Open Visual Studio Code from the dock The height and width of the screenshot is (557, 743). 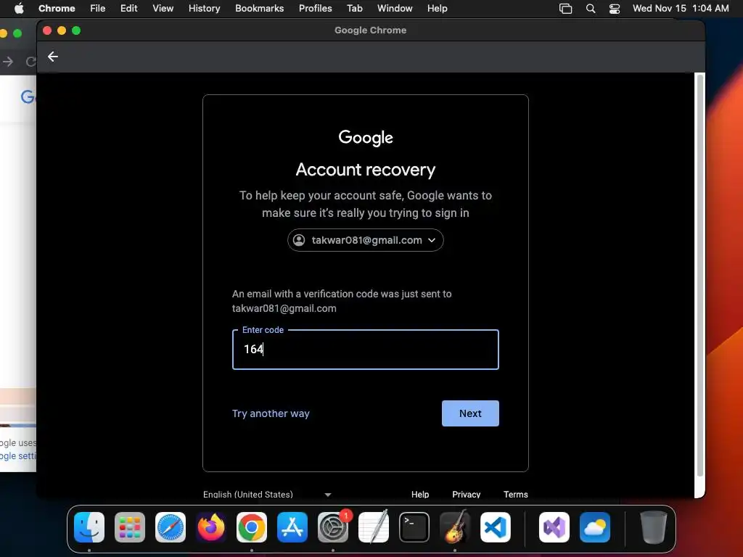pyautogui.click(x=495, y=527)
